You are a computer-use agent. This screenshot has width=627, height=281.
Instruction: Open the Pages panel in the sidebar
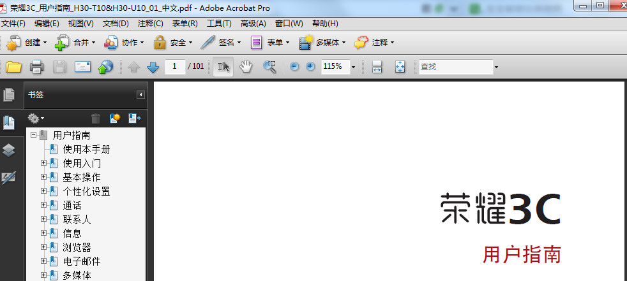tap(9, 94)
